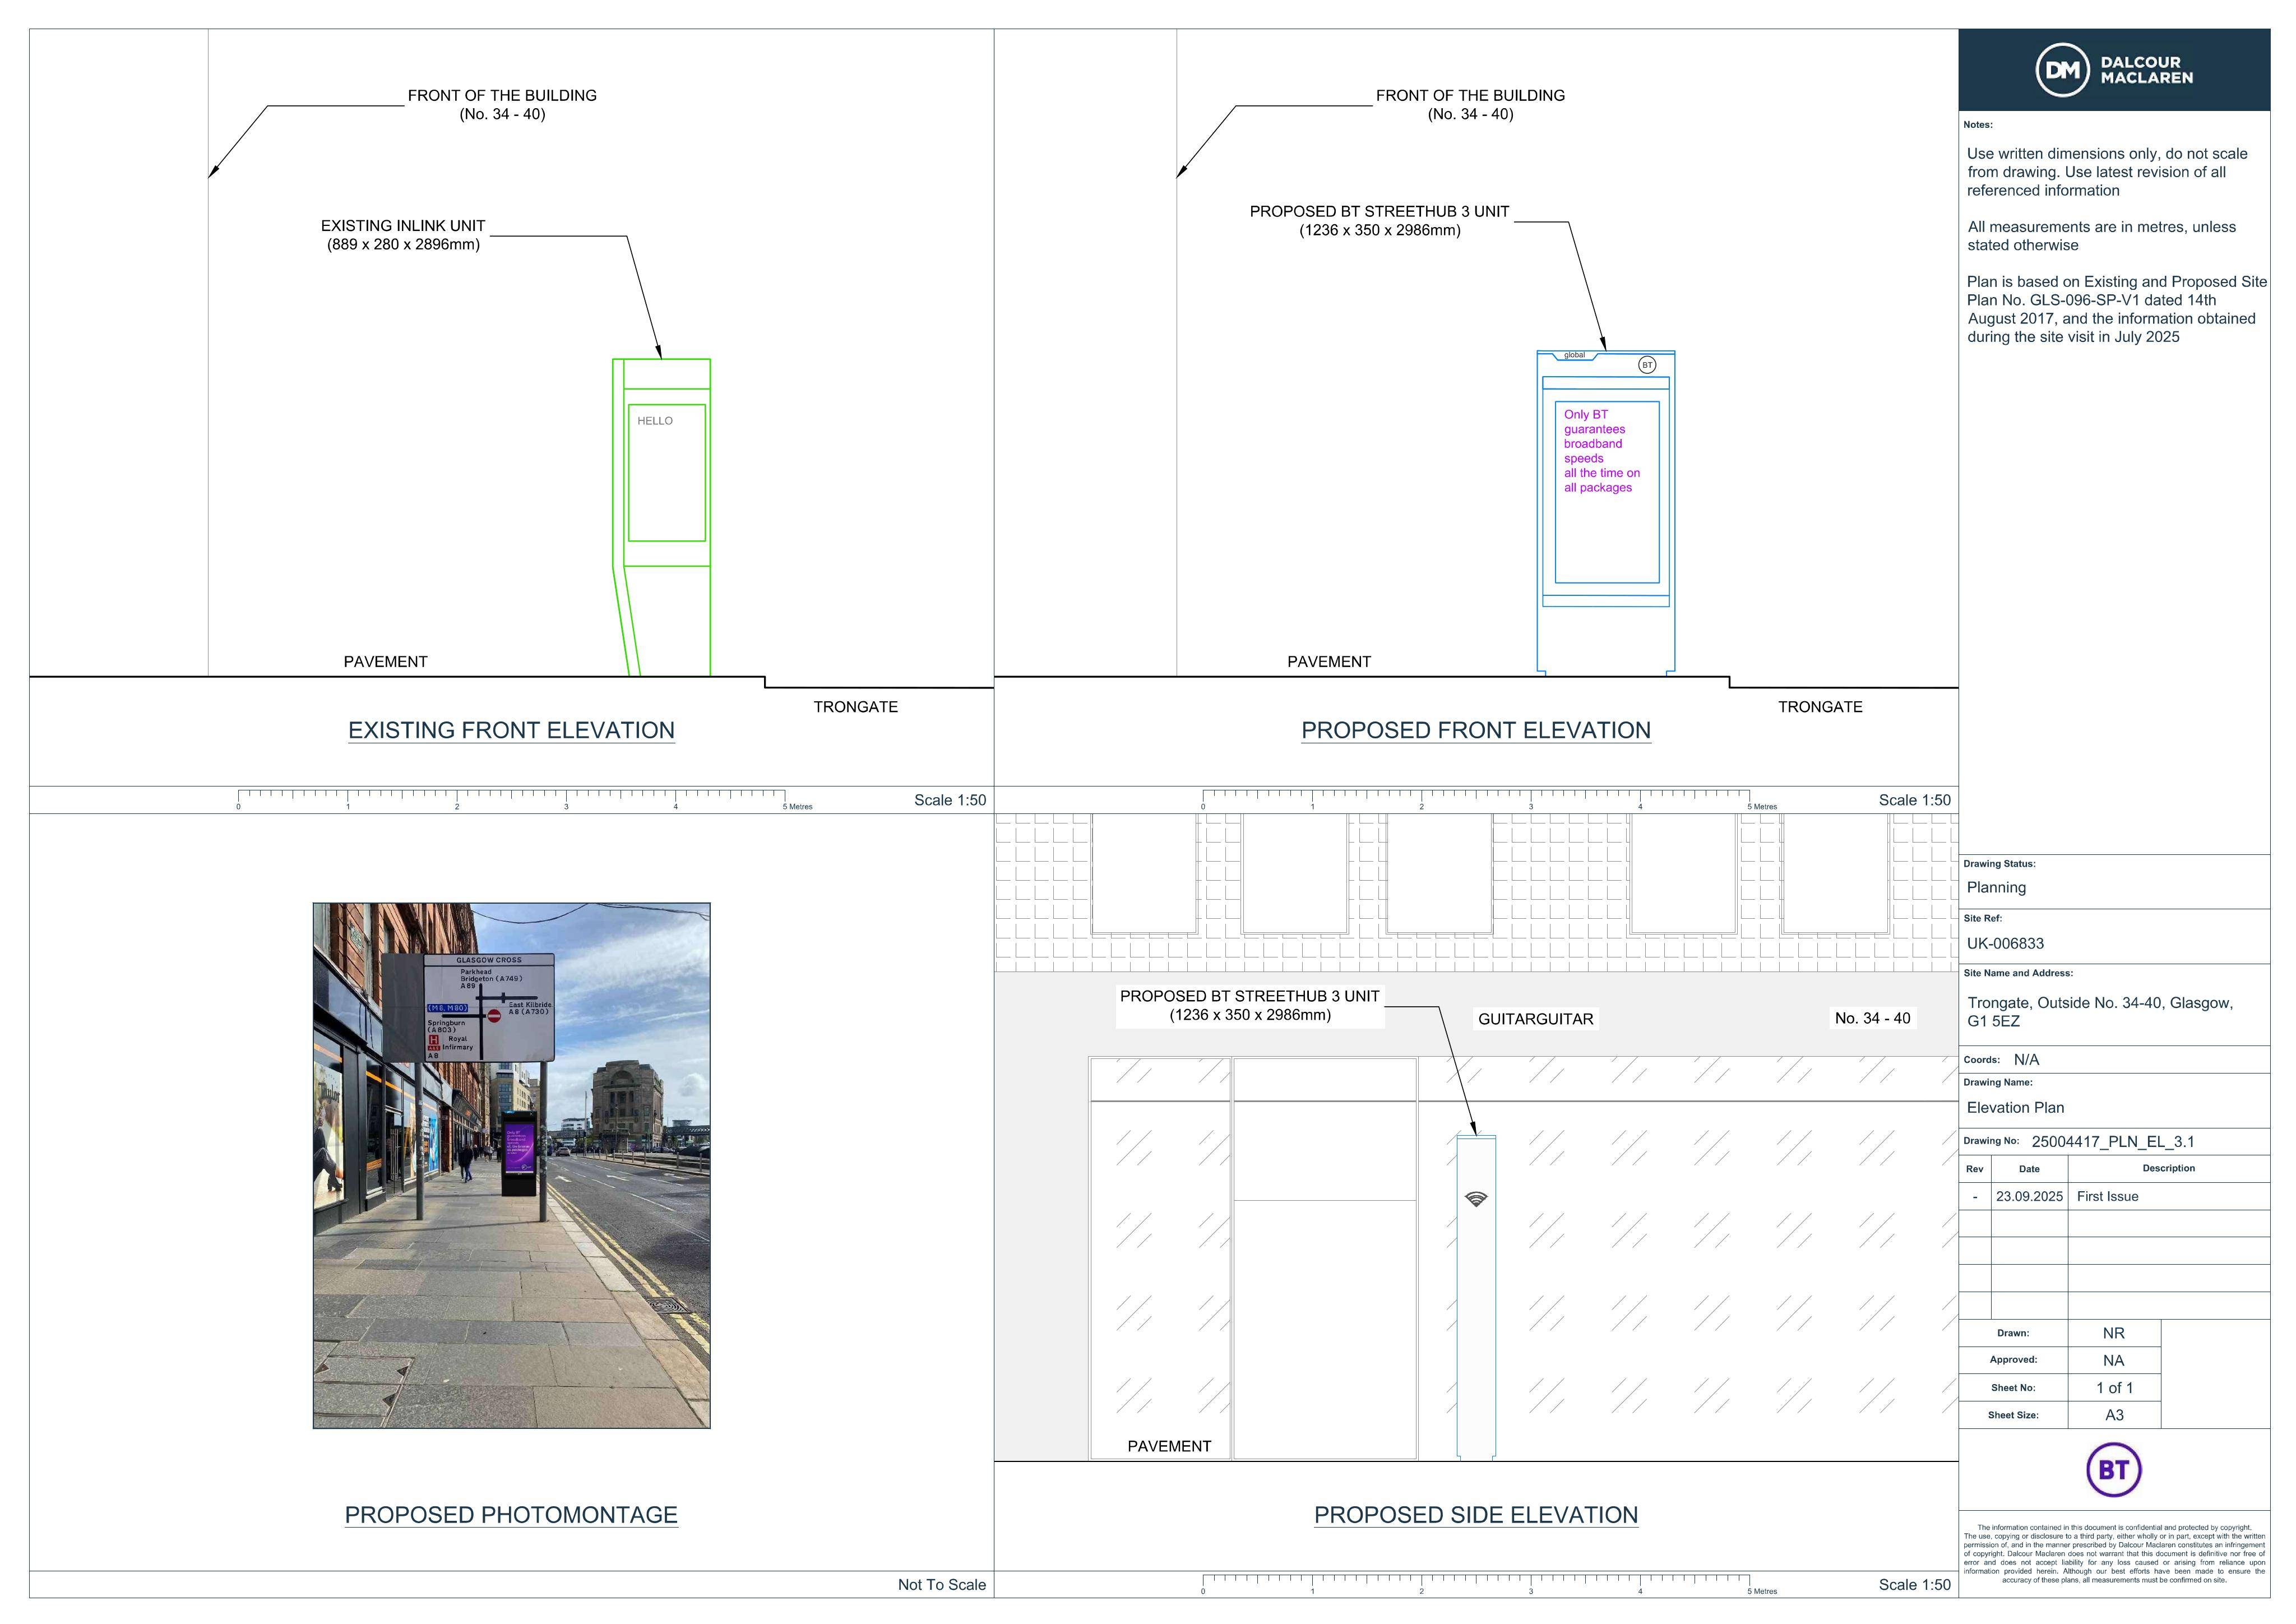Click Drawing Name value 'Elevation Plan'

(x=2015, y=1107)
